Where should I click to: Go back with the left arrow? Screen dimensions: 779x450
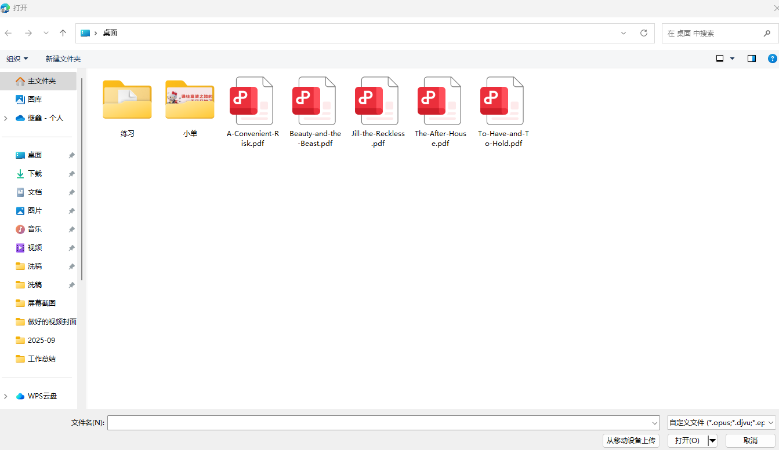point(8,33)
